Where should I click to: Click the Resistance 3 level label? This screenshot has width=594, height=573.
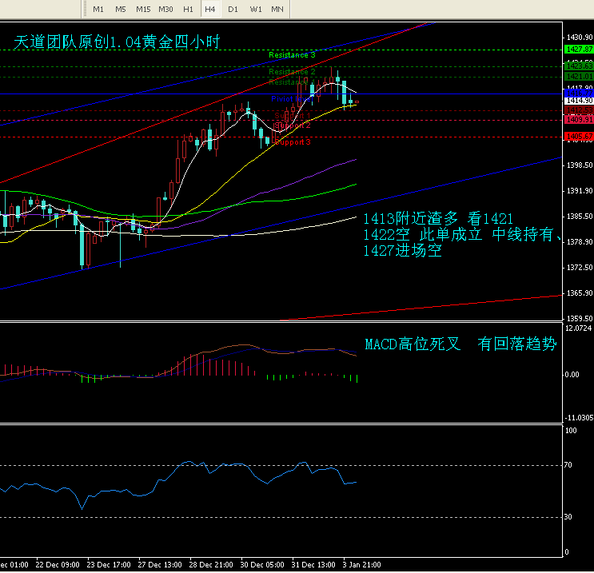(x=292, y=55)
